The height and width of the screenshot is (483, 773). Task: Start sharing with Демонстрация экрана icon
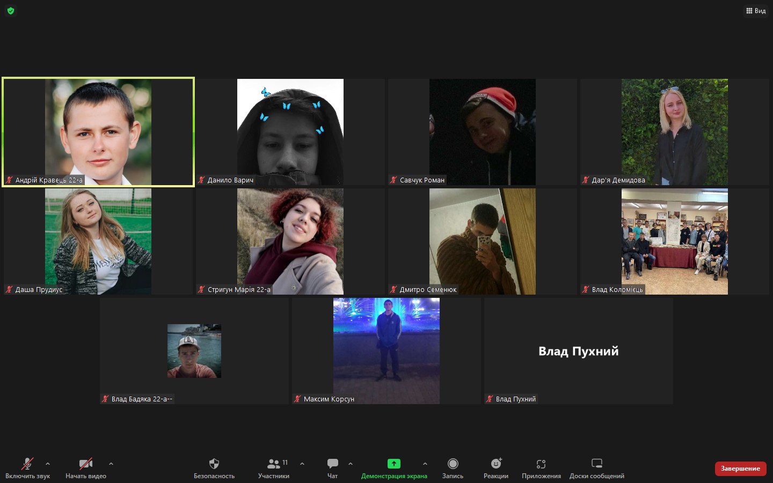click(x=394, y=464)
